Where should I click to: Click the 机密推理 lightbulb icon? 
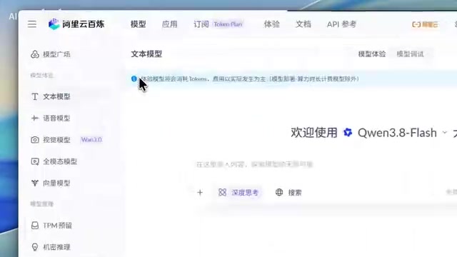(x=35, y=247)
